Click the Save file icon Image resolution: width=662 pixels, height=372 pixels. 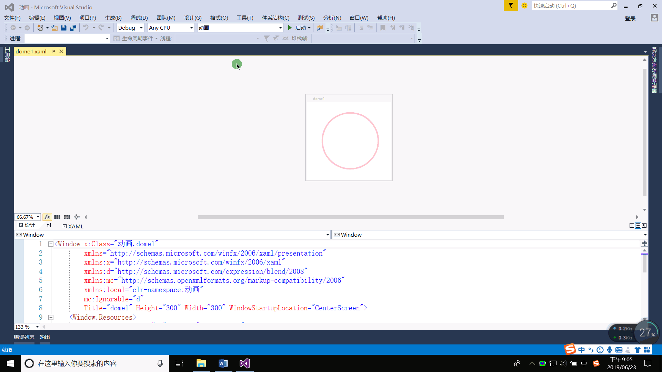pos(64,28)
